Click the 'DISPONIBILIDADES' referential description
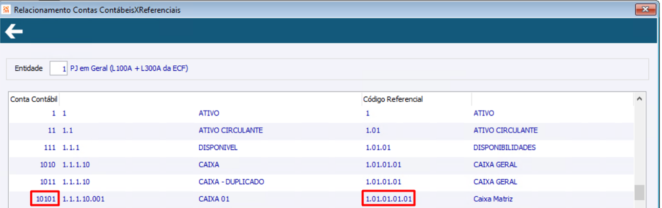Image resolution: width=662 pixels, height=208 pixels. coord(505,147)
